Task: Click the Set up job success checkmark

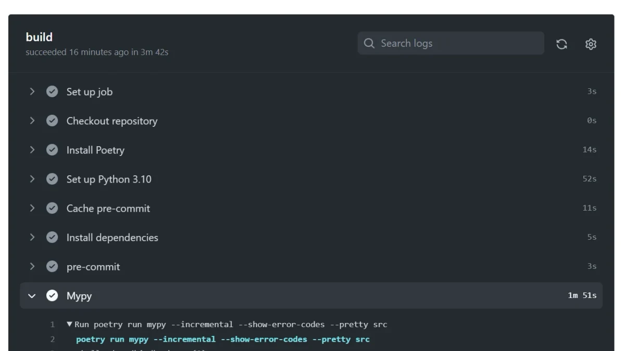Action: pyautogui.click(x=52, y=92)
